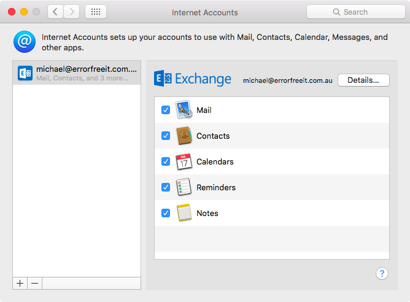Show all preferences grid button

pyautogui.click(x=96, y=12)
